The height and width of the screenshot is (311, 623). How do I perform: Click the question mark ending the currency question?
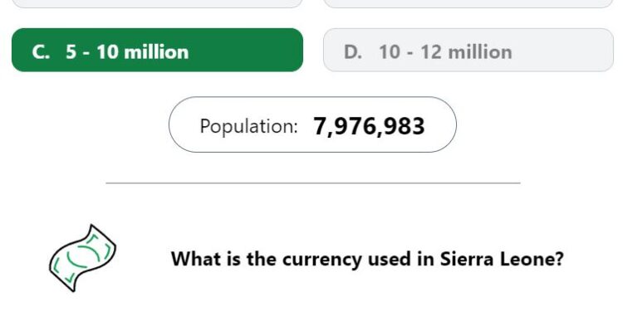pyautogui.click(x=559, y=259)
